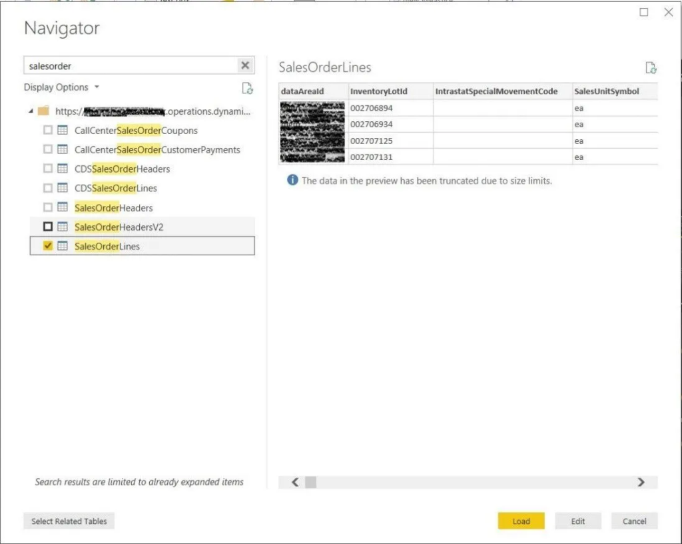Click cell with value 002707125
Viewport: 682px width, 544px height.
(390, 141)
